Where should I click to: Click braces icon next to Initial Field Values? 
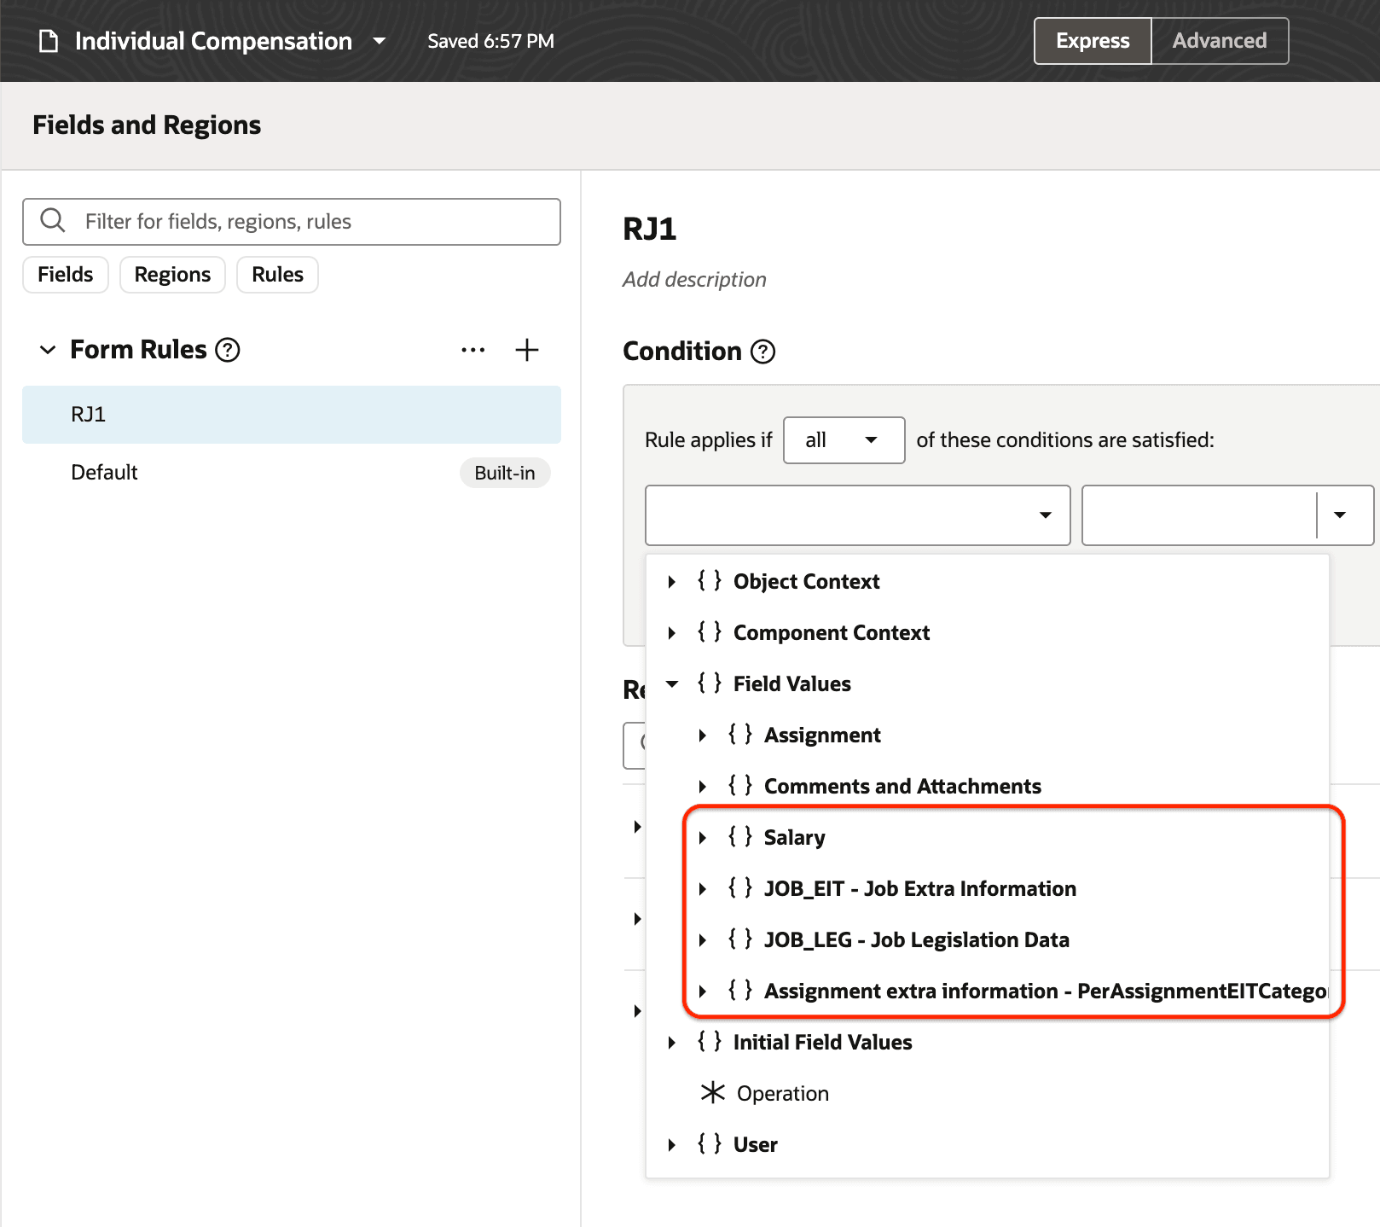click(710, 1042)
